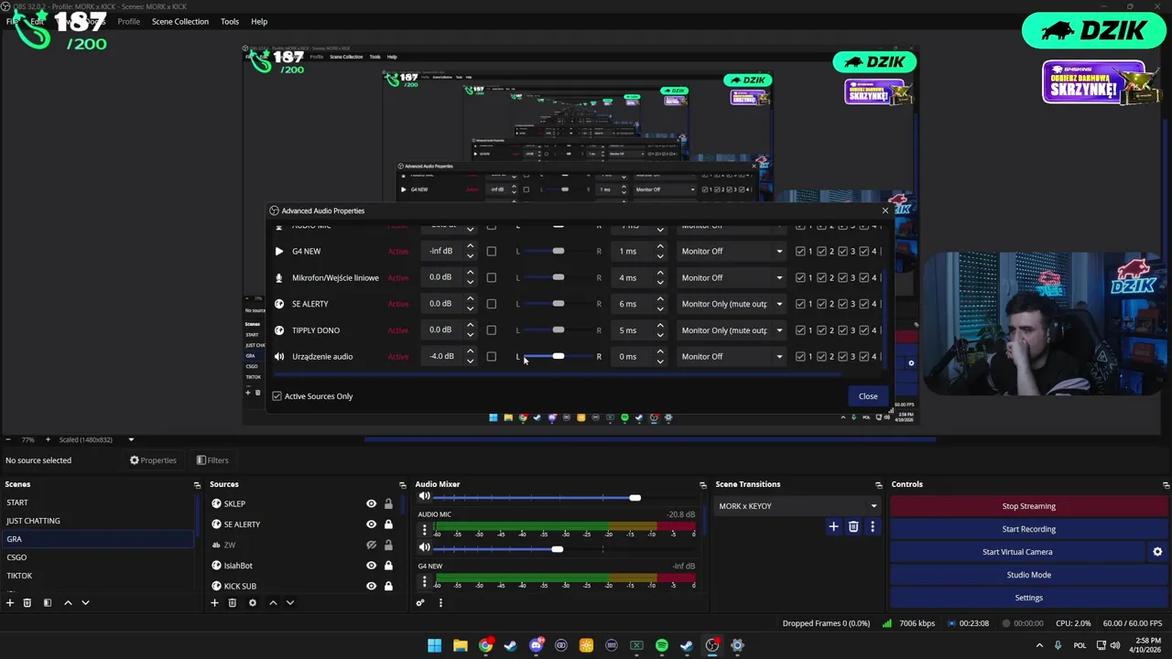Unlock the SE ALERTY source
This screenshot has width=1172, height=659.
(x=388, y=524)
